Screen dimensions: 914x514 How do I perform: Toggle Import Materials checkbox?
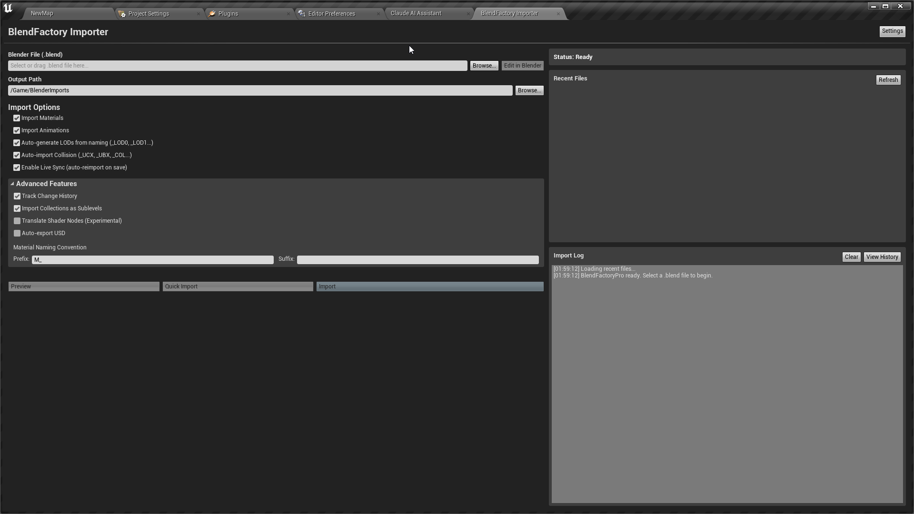[x=17, y=118]
